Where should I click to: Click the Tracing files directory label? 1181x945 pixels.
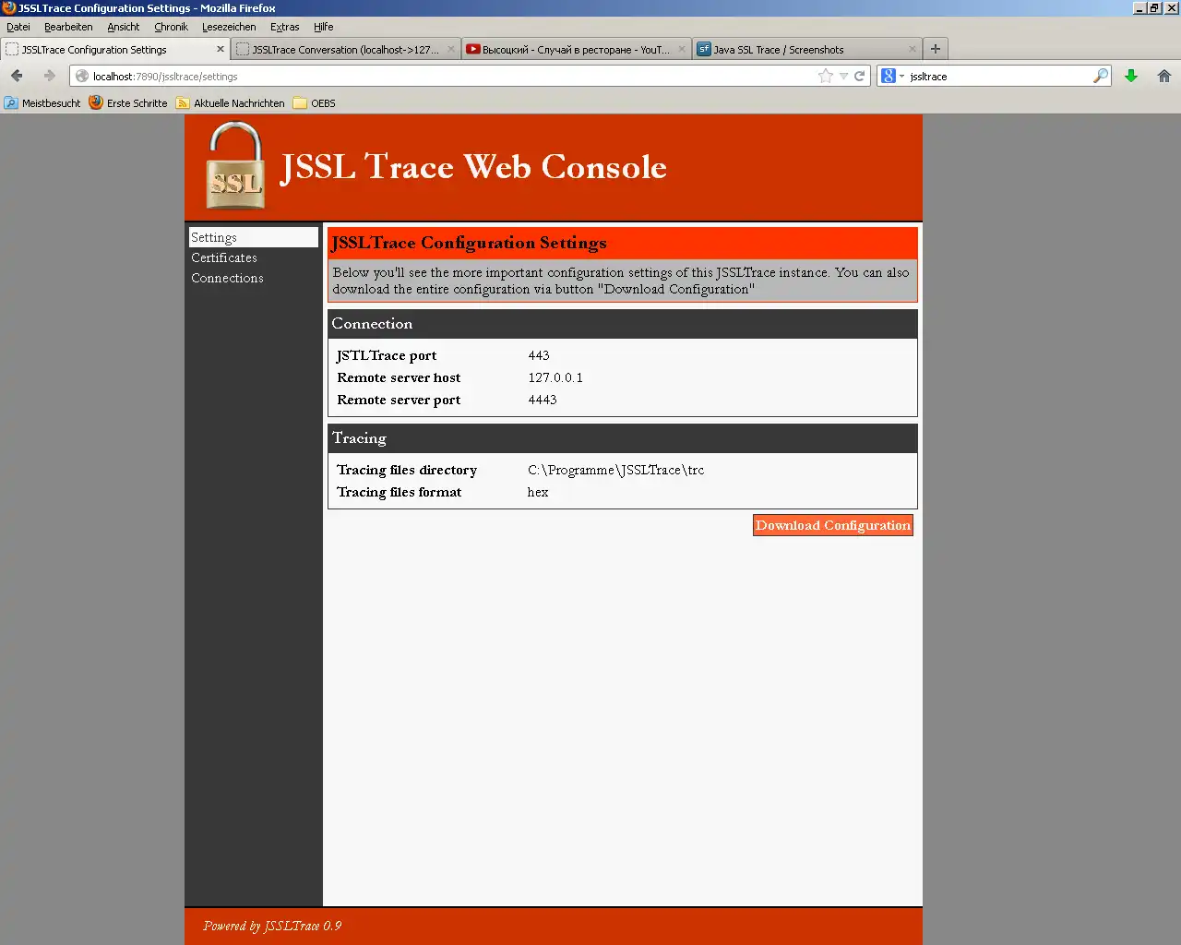pyautogui.click(x=407, y=470)
